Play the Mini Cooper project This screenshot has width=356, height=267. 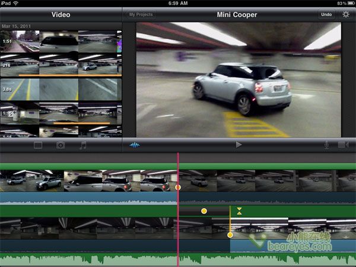click(239, 145)
